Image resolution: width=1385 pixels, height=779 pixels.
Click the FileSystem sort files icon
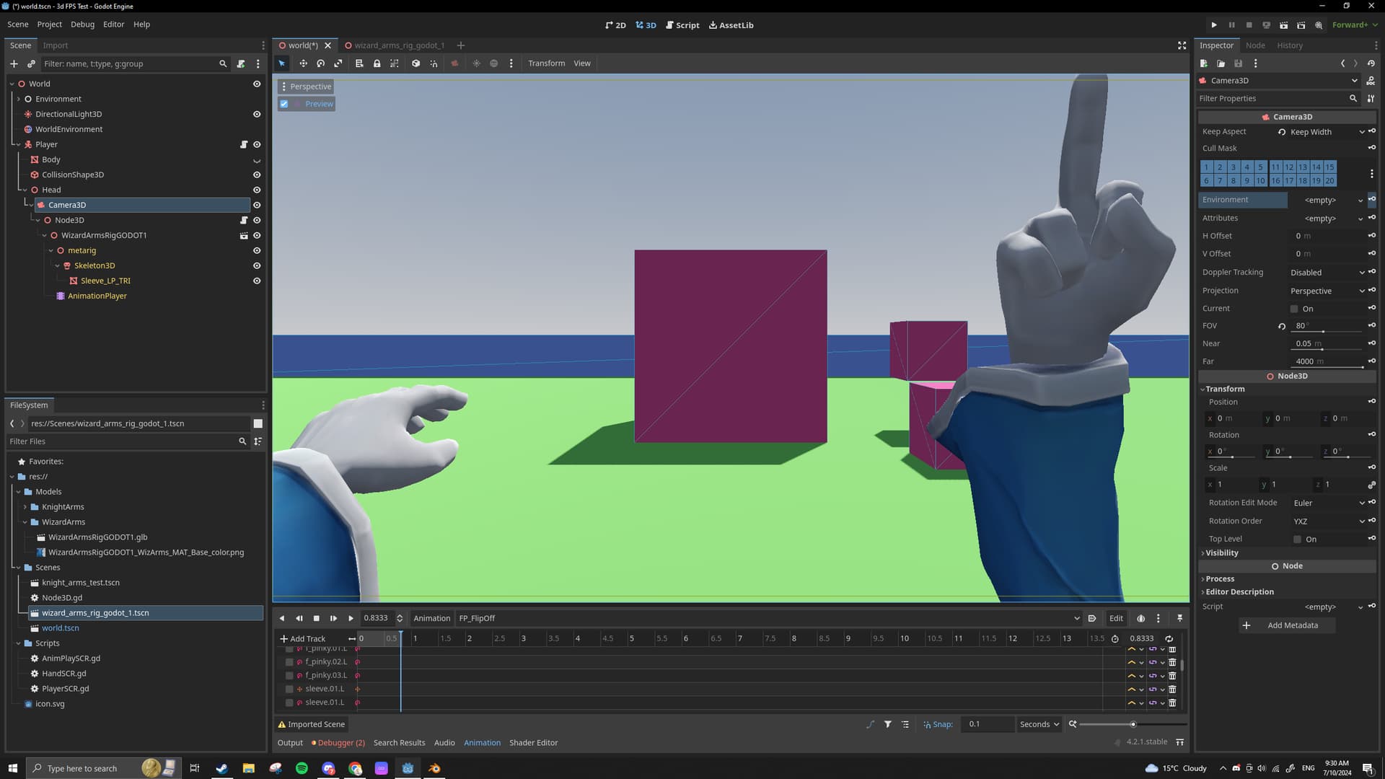point(258,441)
